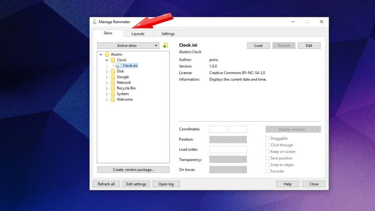The width and height of the screenshot is (375, 211).
Task: Click the Google folder icon
Action: (113, 77)
